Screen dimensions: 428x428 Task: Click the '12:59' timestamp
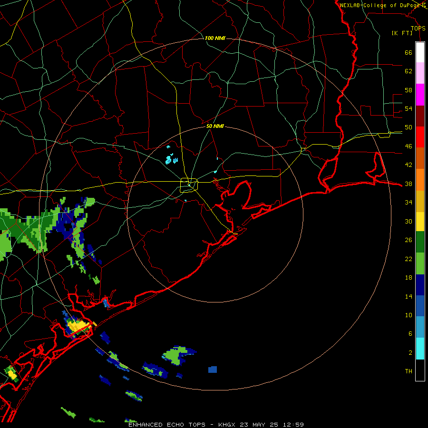[293, 425]
